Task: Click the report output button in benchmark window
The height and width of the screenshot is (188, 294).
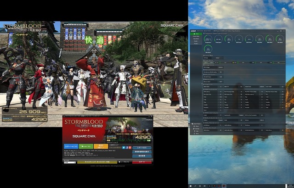Action: [142, 148]
